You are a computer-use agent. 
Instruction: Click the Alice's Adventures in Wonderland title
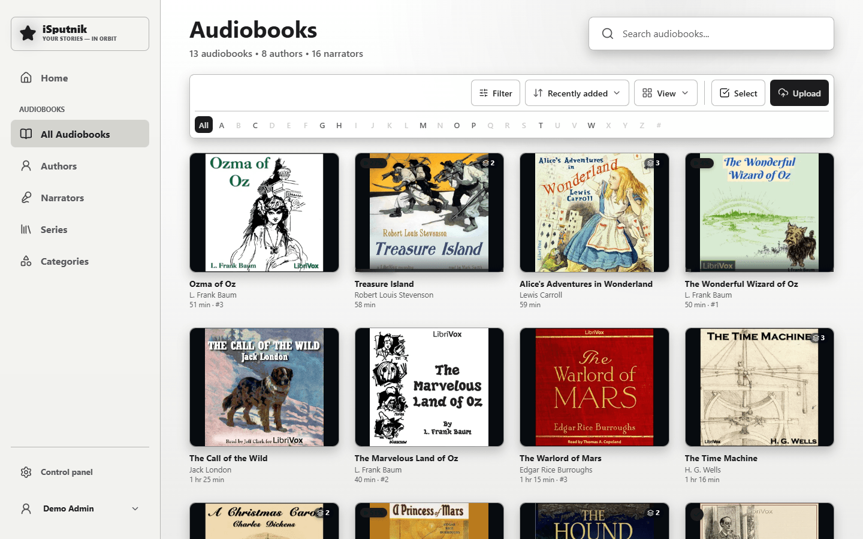point(586,284)
